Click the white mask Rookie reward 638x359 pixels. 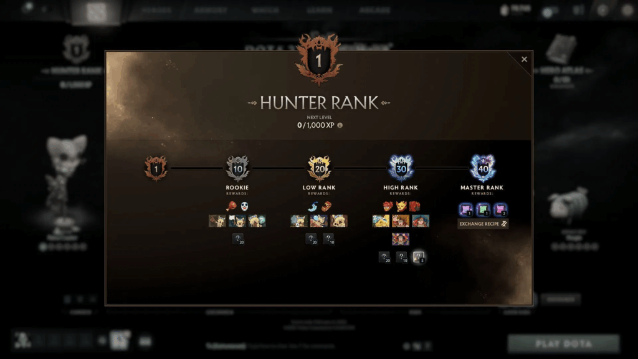tap(244, 206)
